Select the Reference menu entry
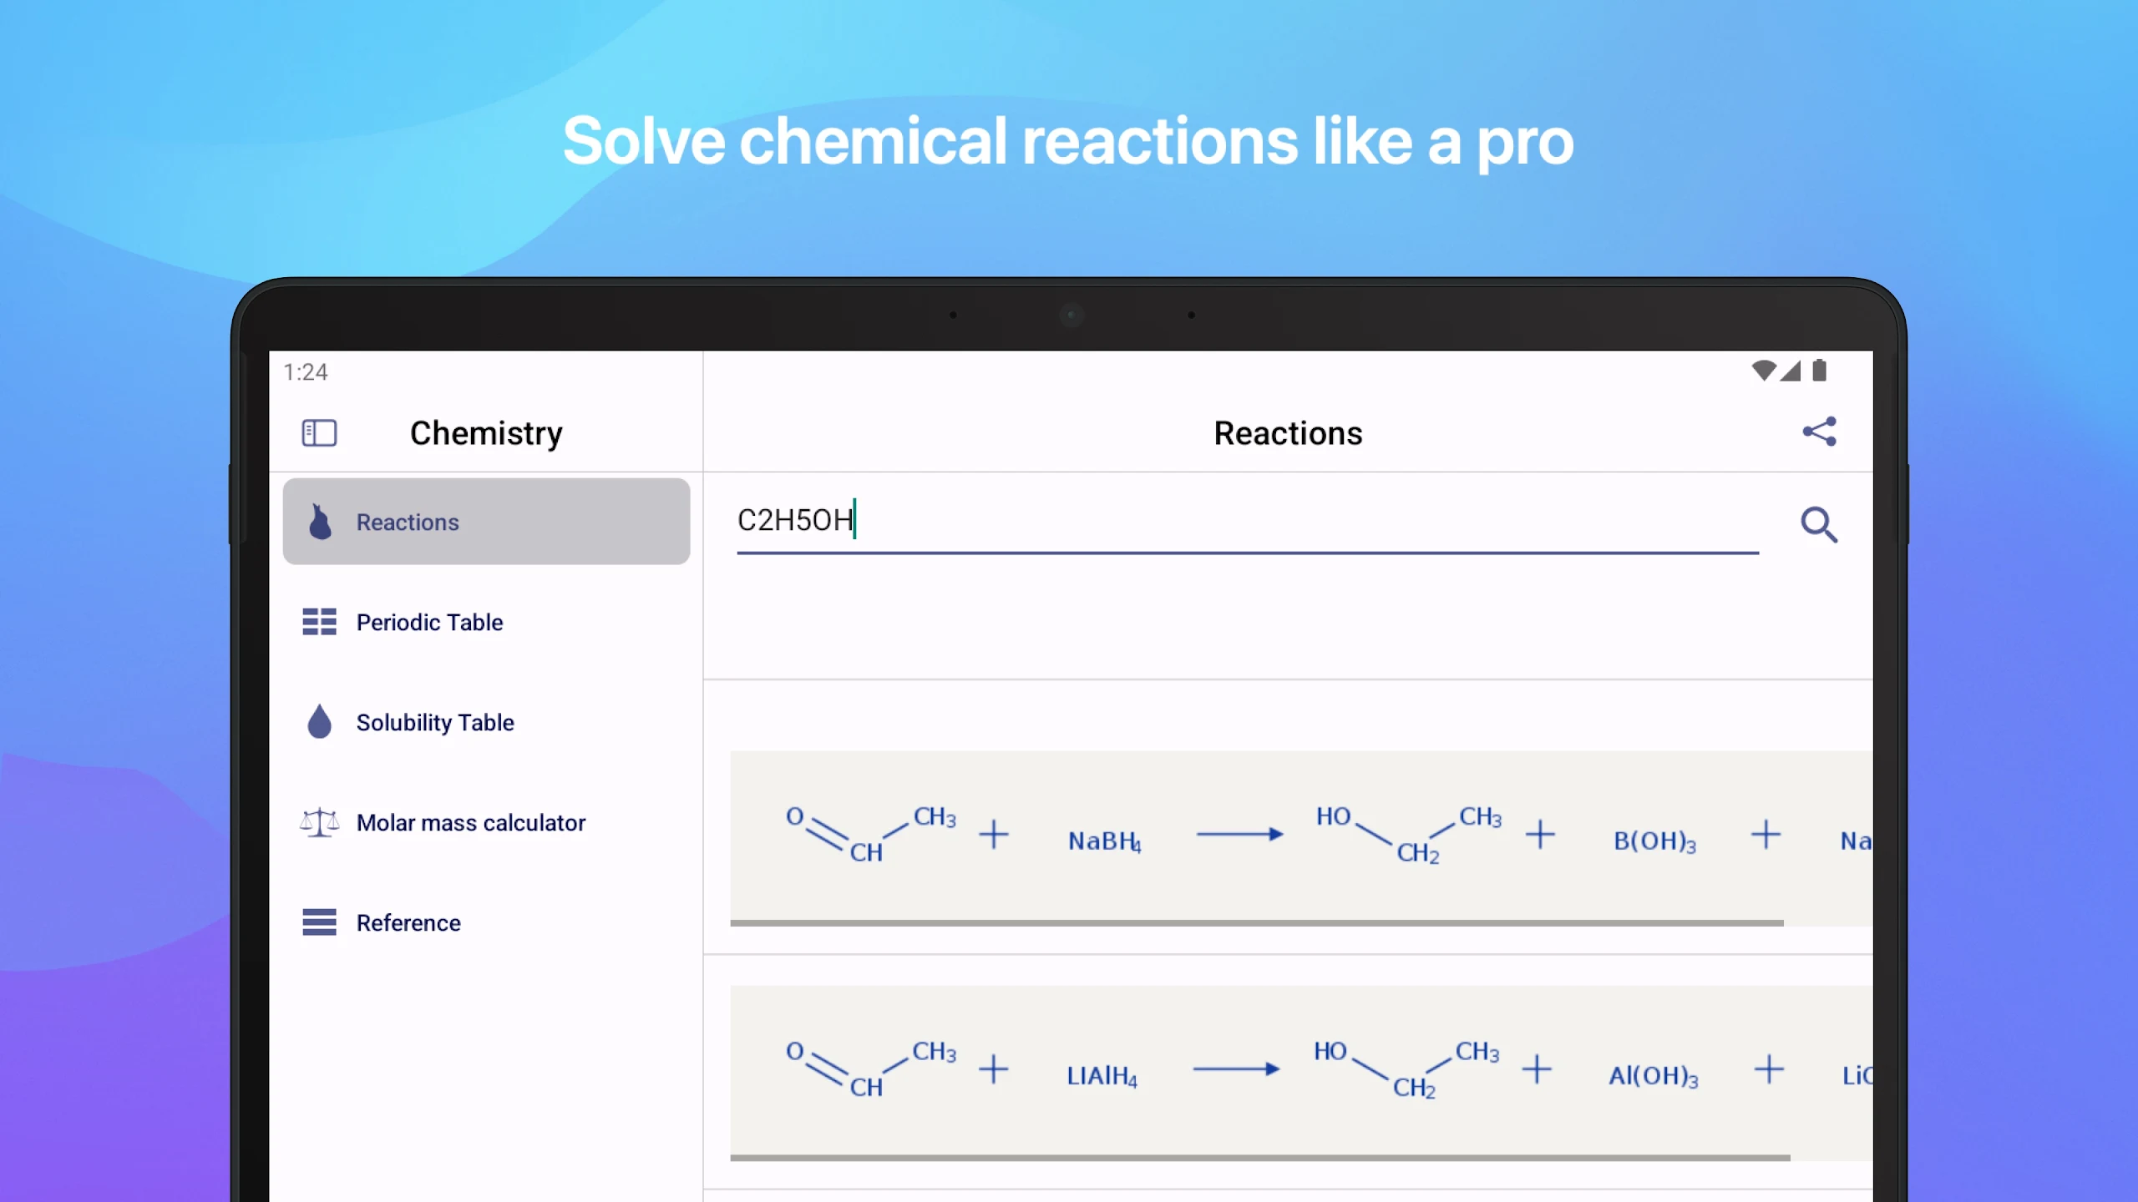The height and width of the screenshot is (1202, 2138). point(408,922)
